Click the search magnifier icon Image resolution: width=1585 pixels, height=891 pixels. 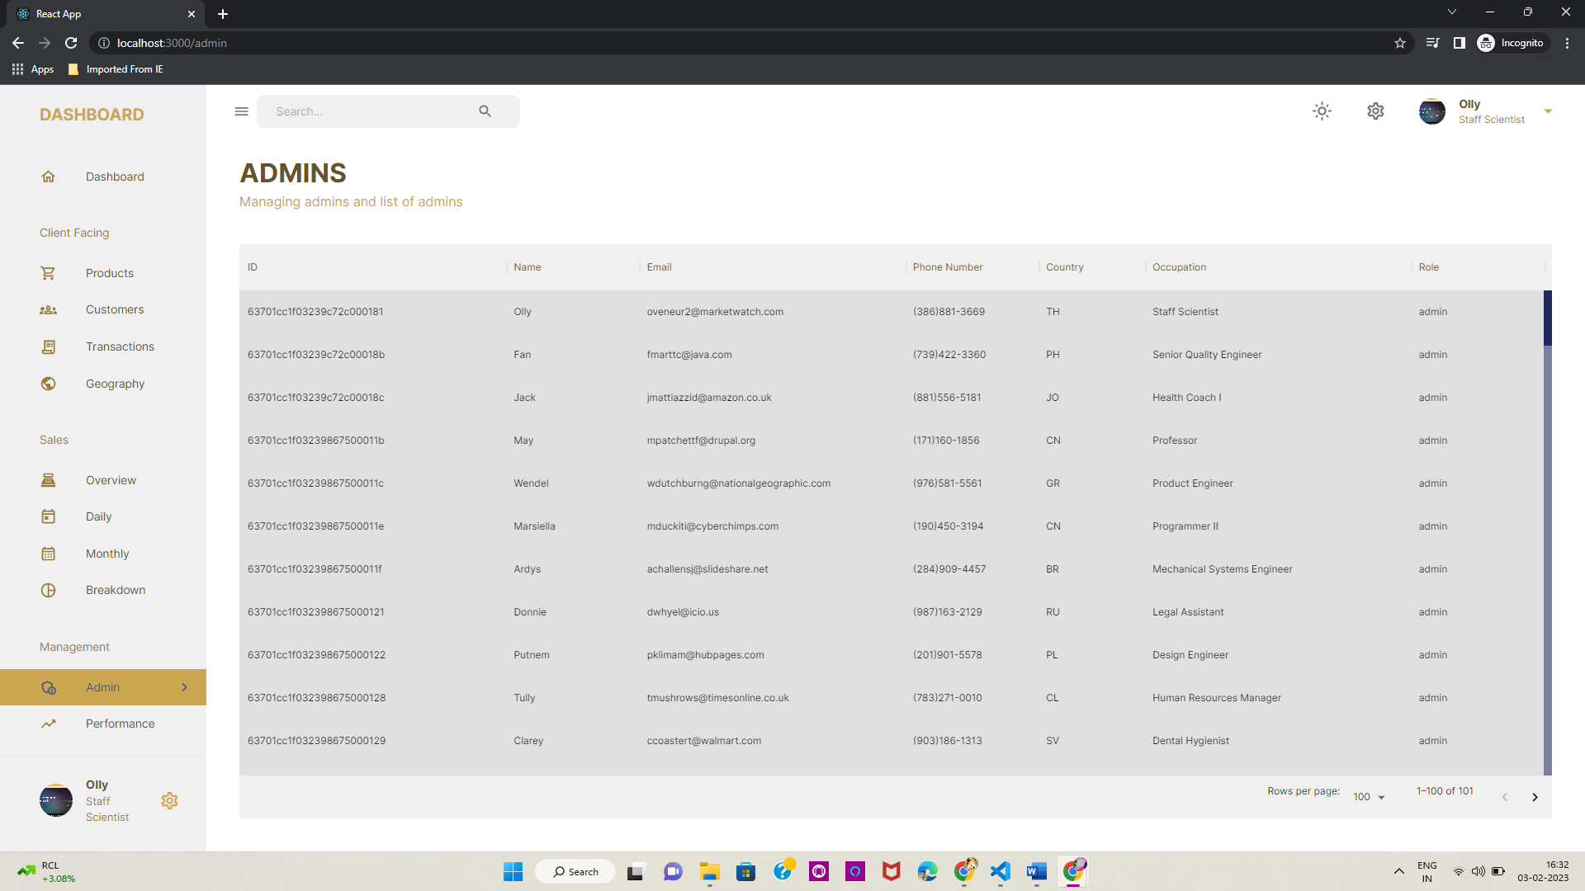click(x=485, y=111)
